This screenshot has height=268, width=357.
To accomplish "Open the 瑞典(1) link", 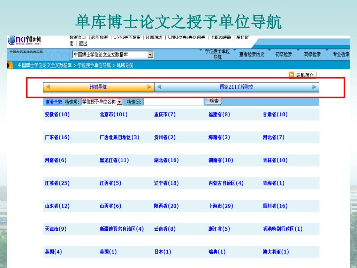I will (x=217, y=252).
